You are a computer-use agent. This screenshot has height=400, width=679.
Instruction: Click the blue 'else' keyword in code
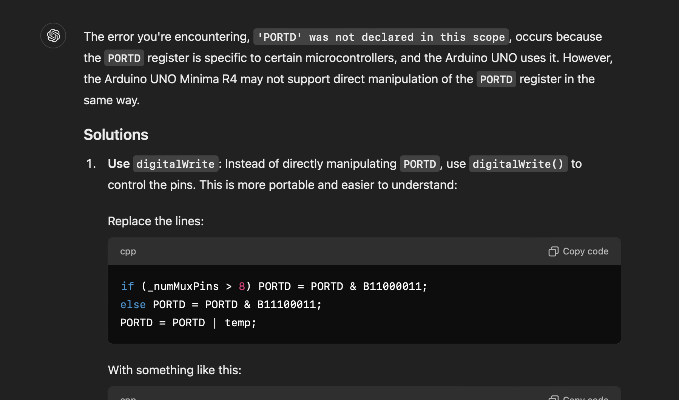point(133,305)
